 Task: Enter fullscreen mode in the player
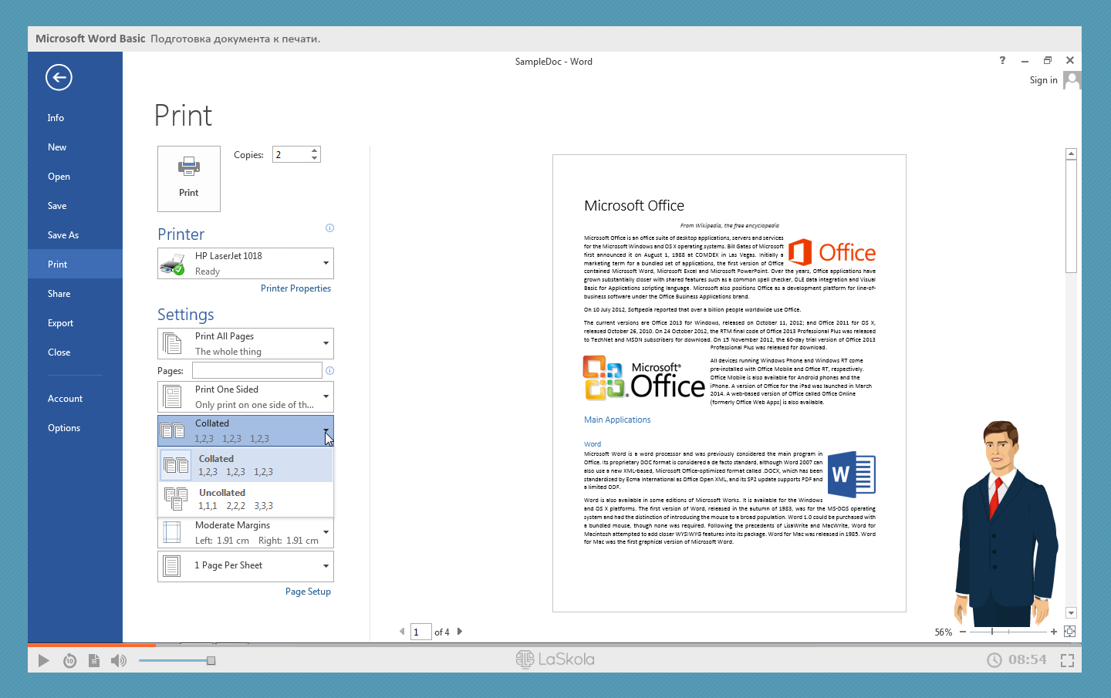[x=1067, y=660]
